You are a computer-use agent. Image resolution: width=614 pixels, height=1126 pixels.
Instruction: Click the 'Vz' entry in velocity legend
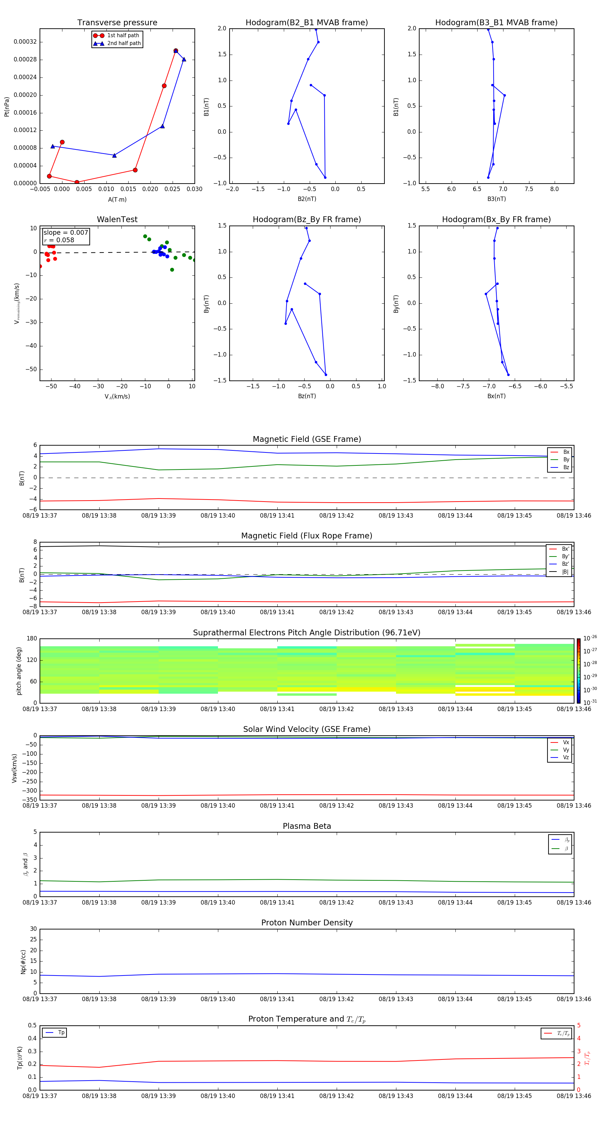coord(560,757)
